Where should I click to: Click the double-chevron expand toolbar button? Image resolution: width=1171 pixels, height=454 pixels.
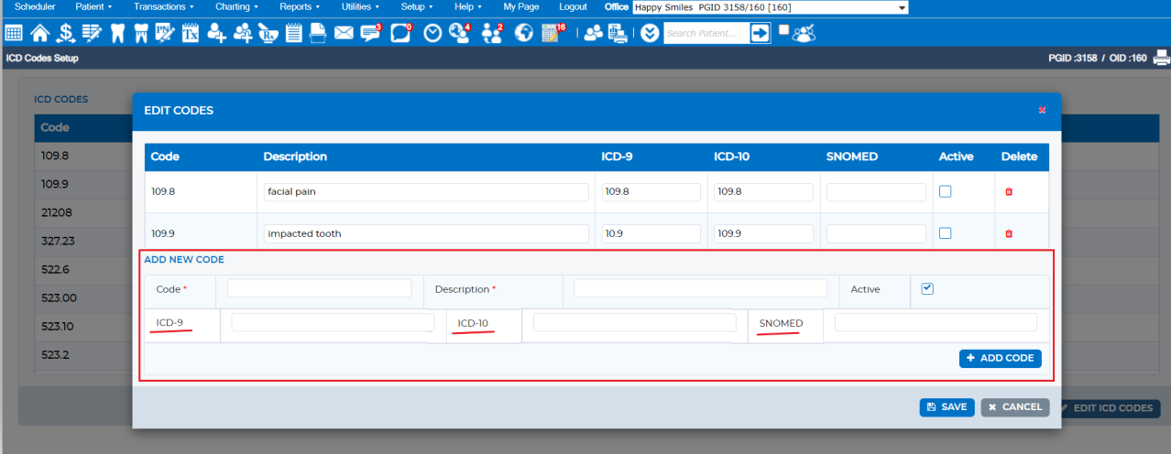[650, 34]
